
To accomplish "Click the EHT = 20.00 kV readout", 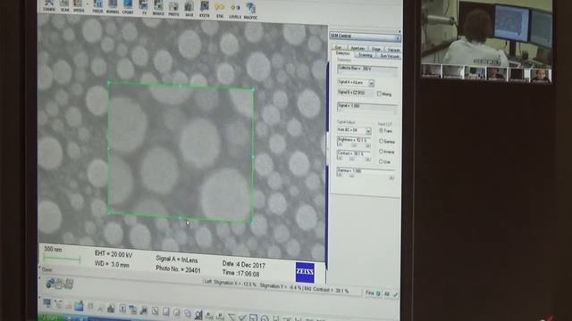I will [x=114, y=253].
